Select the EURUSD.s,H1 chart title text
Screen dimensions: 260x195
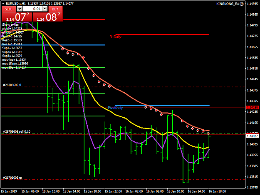click(16, 3)
